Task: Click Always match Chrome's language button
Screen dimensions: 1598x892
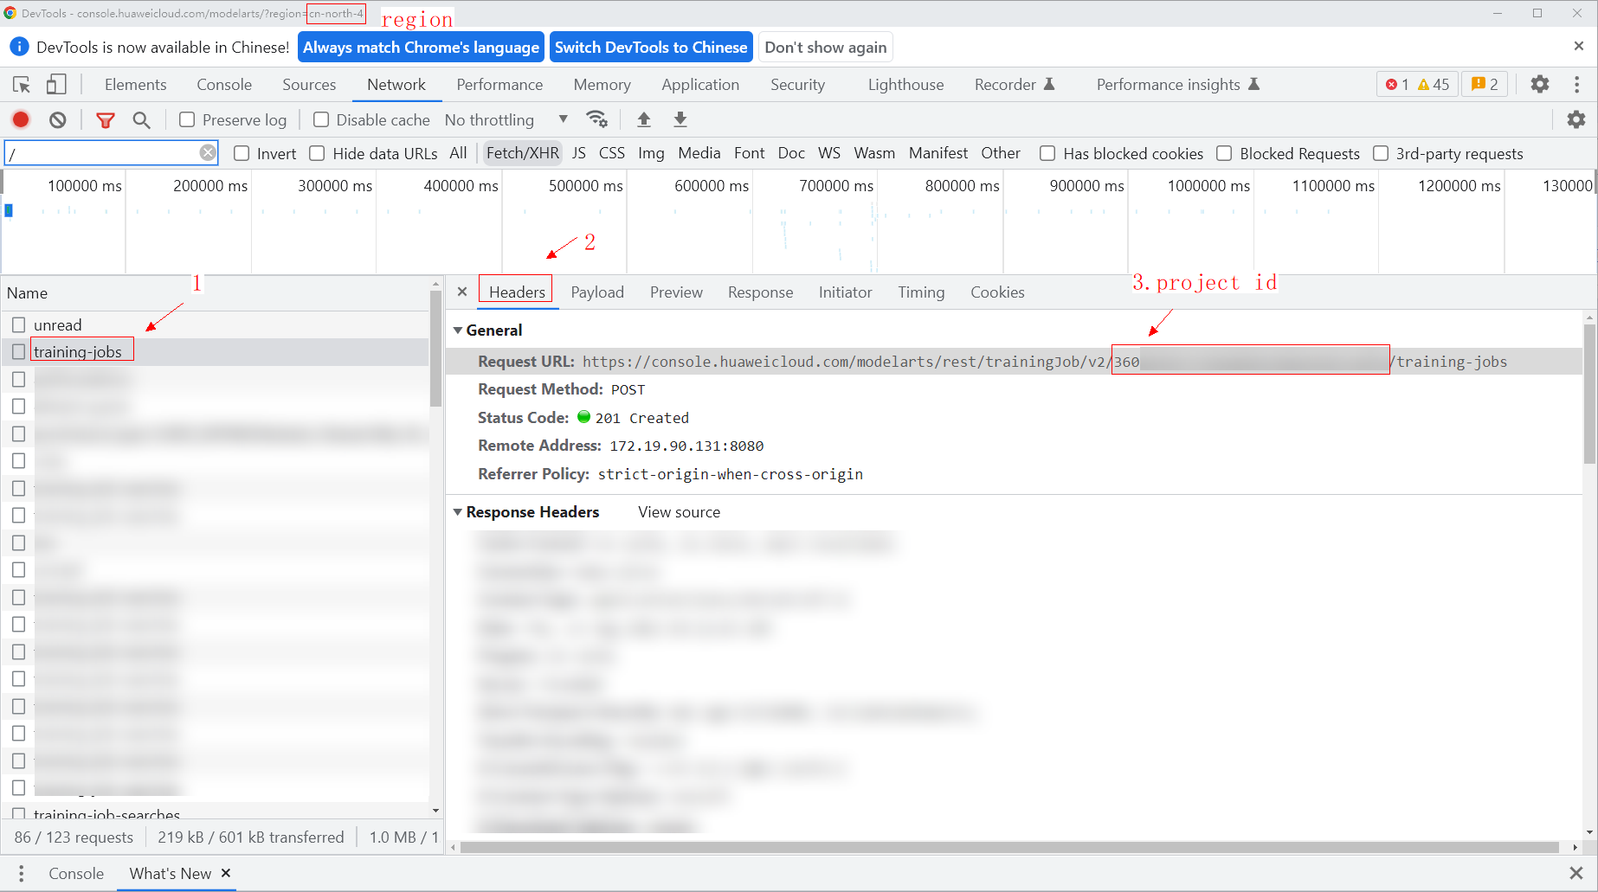Action: [421, 47]
